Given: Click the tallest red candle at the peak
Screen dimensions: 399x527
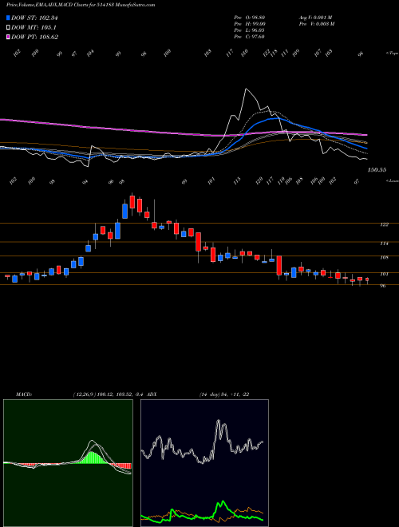Looking at the screenshot, I should pyautogui.click(x=132, y=202).
